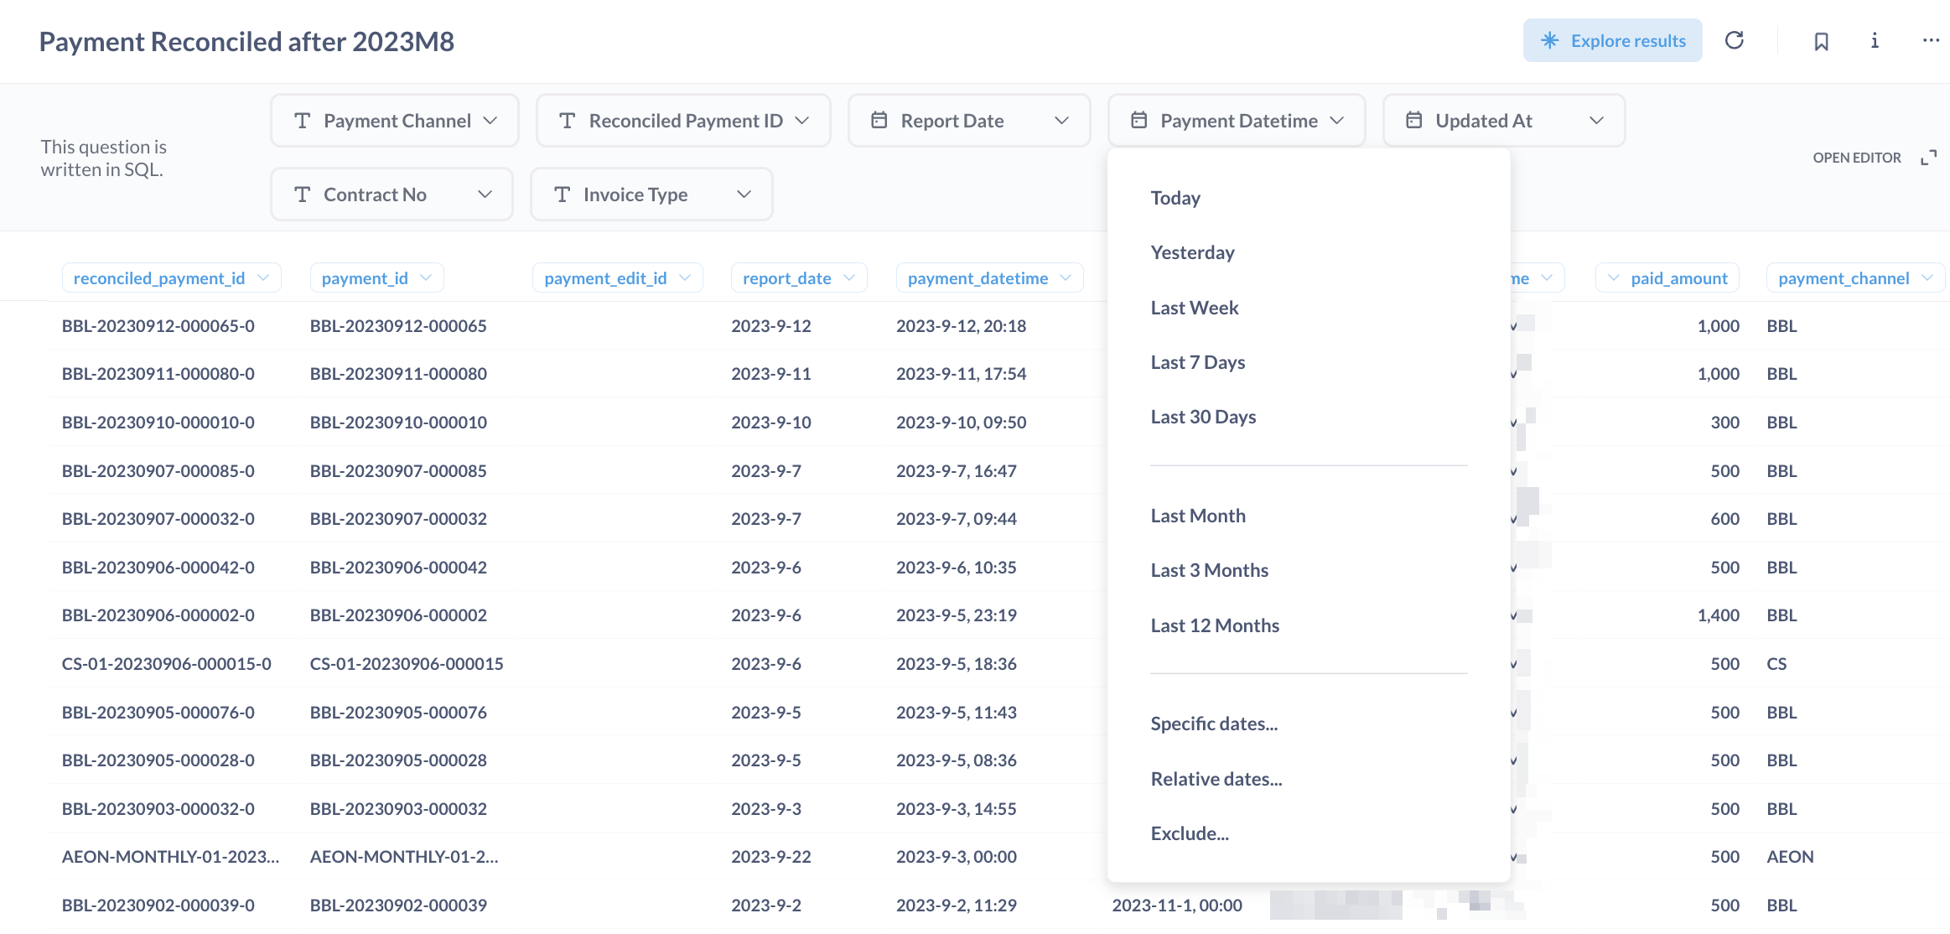Click the refresh query icon
Image resolution: width=1950 pixels, height=934 pixels.
pyautogui.click(x=1734, y=40)
